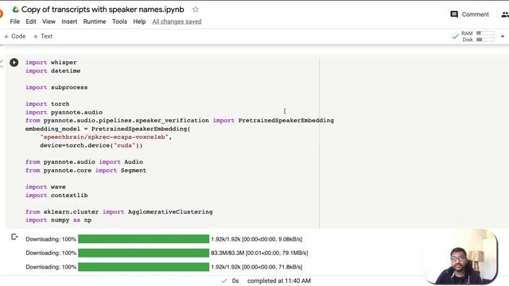Click the share people icon
509x286 pixels.
[505, 14]
